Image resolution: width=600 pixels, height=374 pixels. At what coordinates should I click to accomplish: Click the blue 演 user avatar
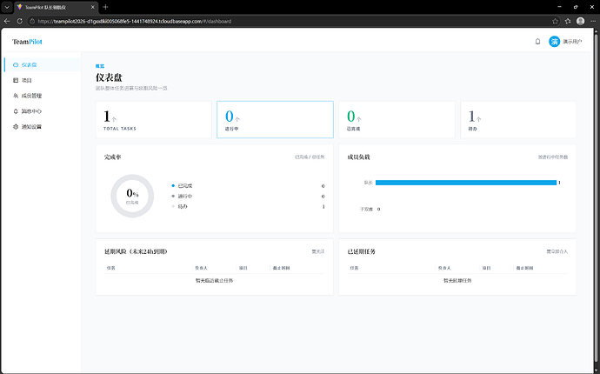554,42
